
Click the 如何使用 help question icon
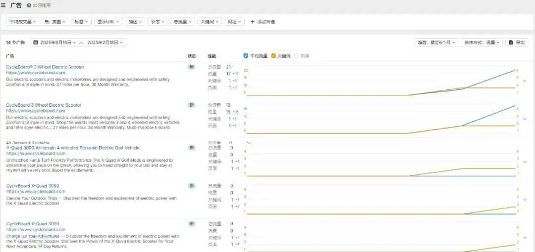click(29, 6)
